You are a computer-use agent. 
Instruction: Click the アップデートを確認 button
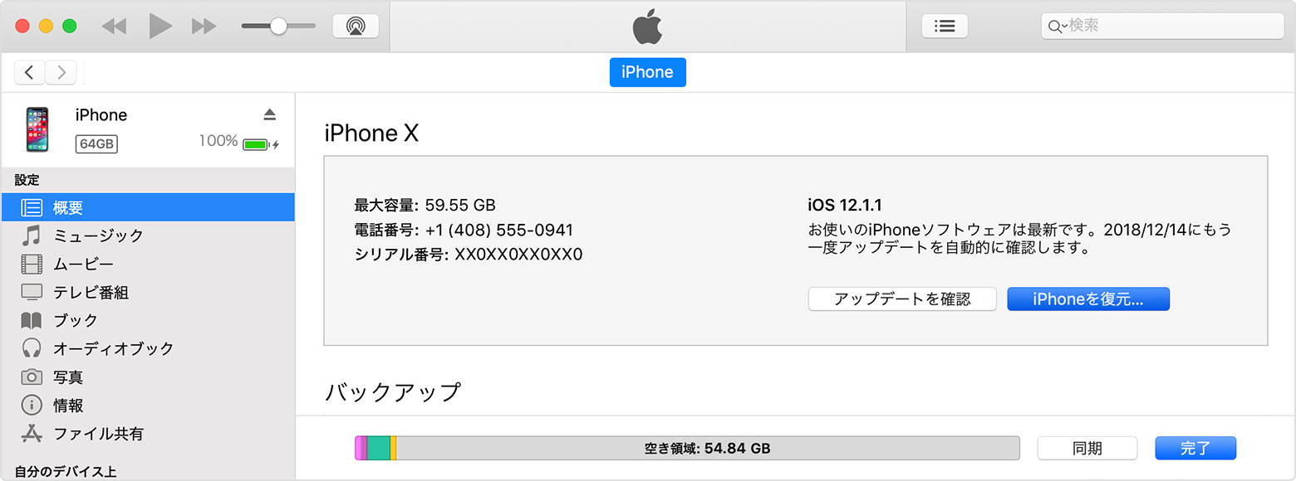point(901,299)
